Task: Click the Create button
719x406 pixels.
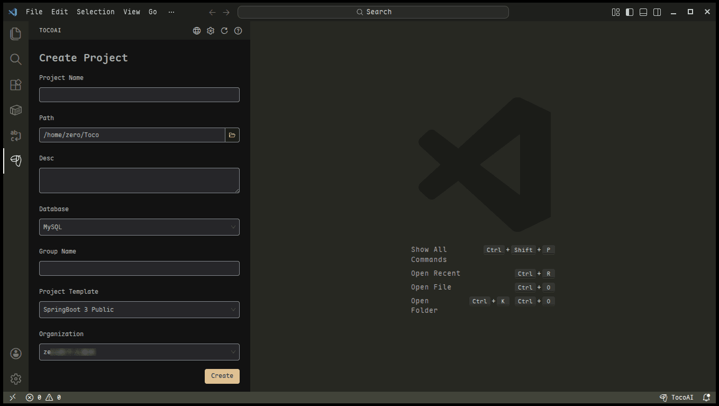Action: [x=222, y=376]
